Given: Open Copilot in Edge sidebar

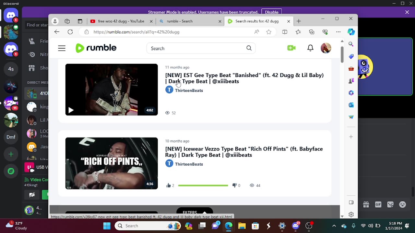Looking at the screenshot, I should 351,32.
